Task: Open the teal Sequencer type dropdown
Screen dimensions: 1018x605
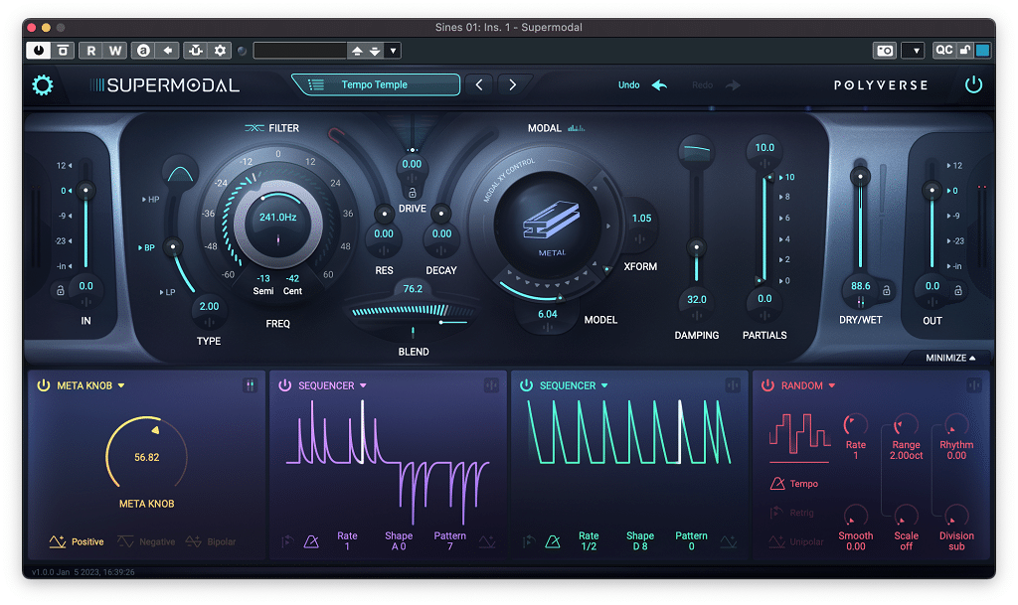Action: (604, 385)
